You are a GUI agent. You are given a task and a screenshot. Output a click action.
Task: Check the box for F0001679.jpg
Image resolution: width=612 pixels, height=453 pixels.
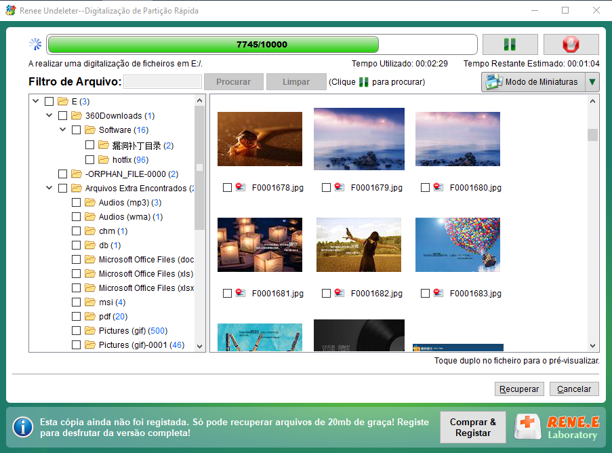(326, 187)
